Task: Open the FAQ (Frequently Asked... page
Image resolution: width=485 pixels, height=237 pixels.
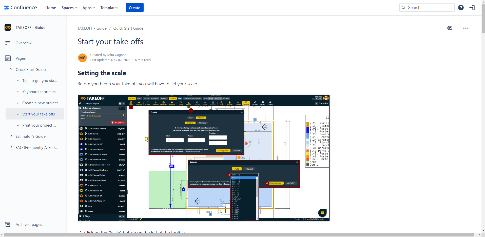Action: [36, 147]
